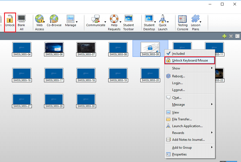Toggle the Included checkmark menu item
Screen dimensions: 241x162
click(178, 54)
